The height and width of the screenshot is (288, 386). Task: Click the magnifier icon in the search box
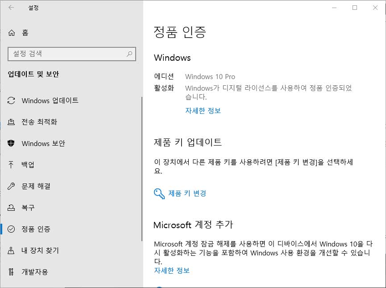tap(129, 54)
